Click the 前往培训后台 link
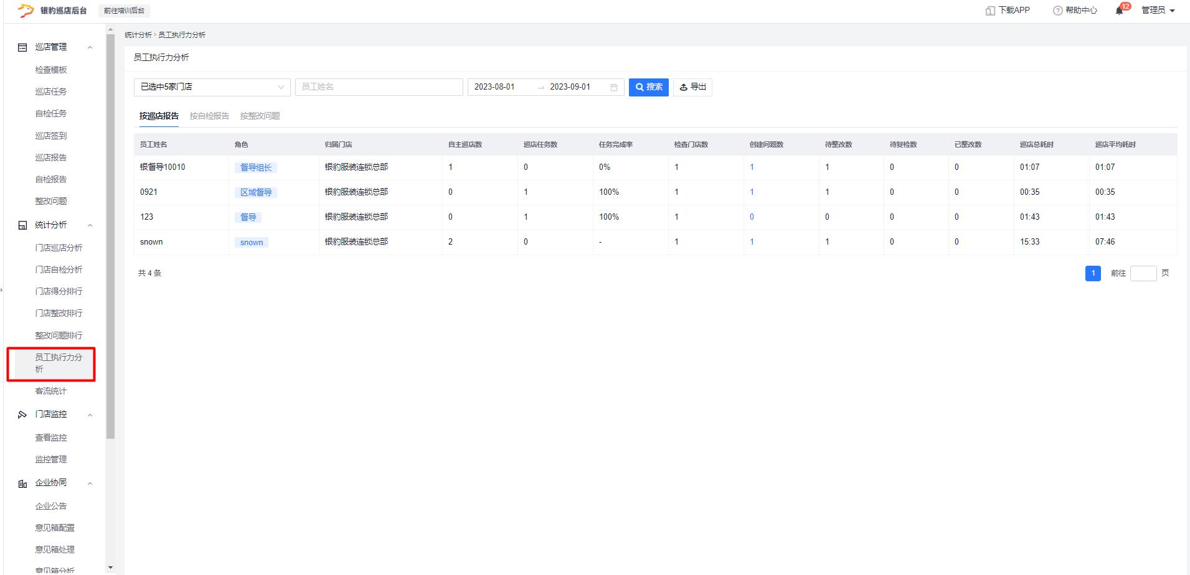The width and height of the screenshot is (1190, 575). point(124,11)
